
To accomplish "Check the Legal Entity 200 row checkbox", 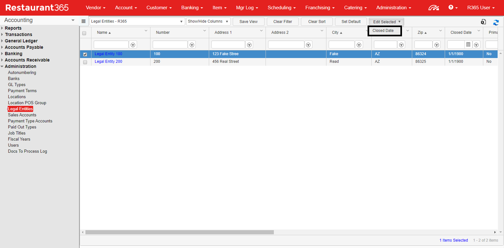I will 85,62.
